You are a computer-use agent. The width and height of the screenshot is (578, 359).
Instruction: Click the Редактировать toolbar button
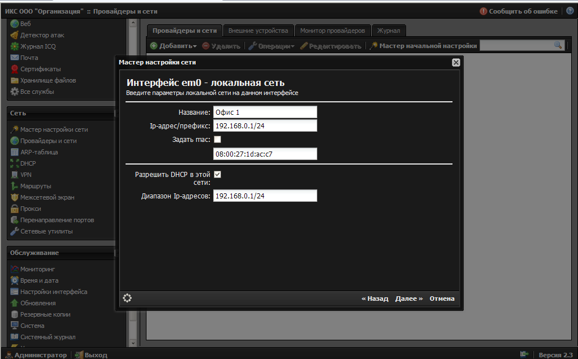click(x=331, y=46)
